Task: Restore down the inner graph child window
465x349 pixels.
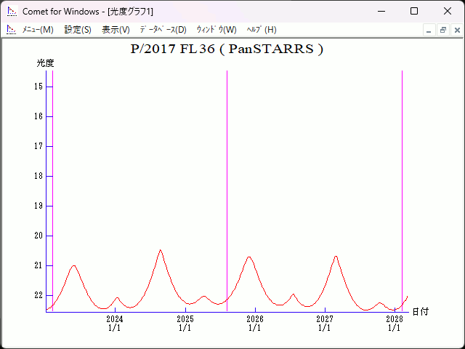Action: tap(442, 30)
